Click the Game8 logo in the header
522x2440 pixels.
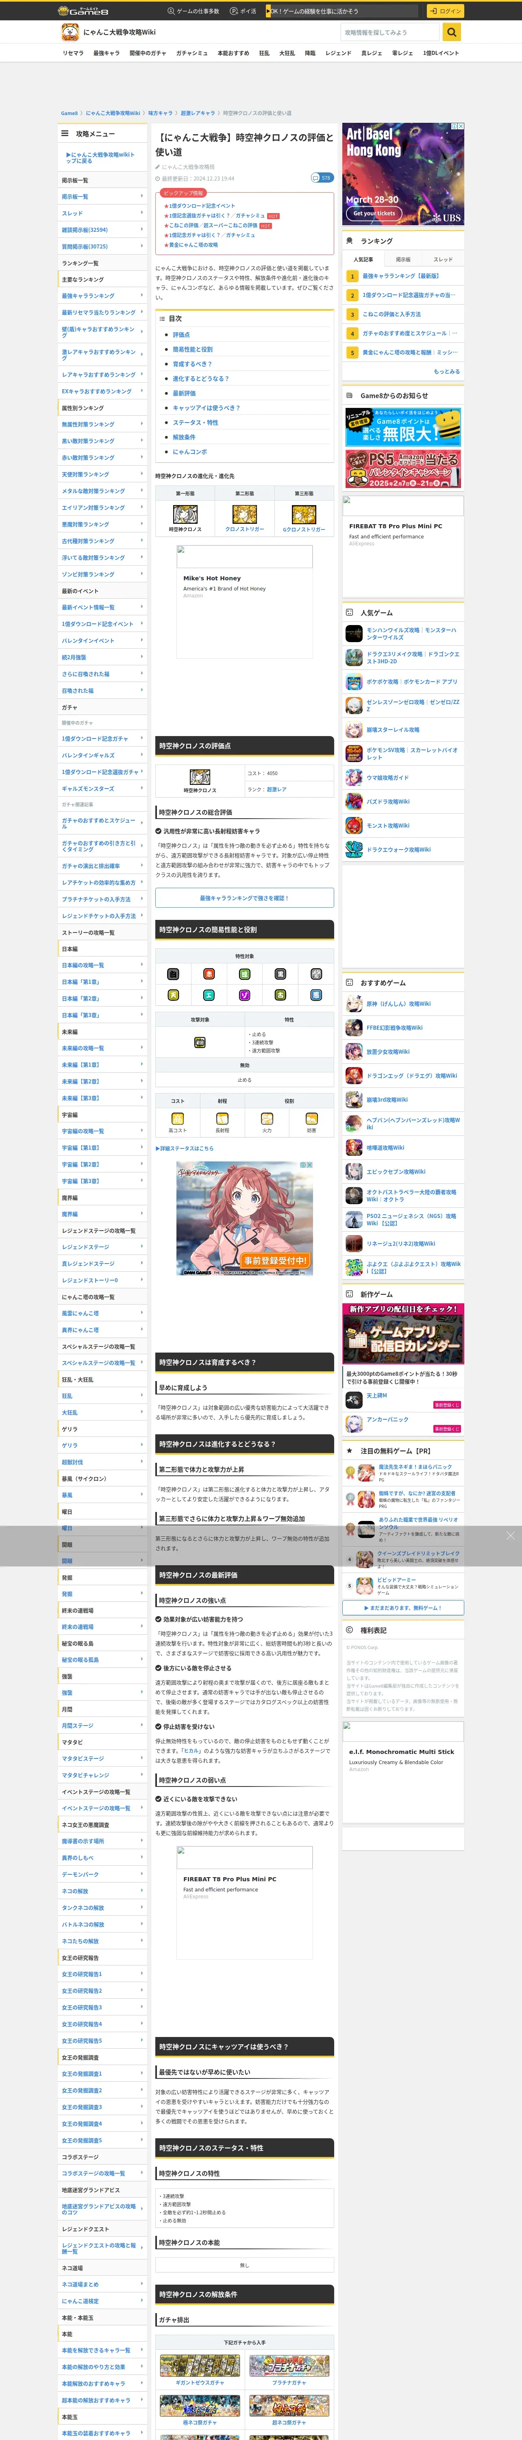[x=83, y=11]
